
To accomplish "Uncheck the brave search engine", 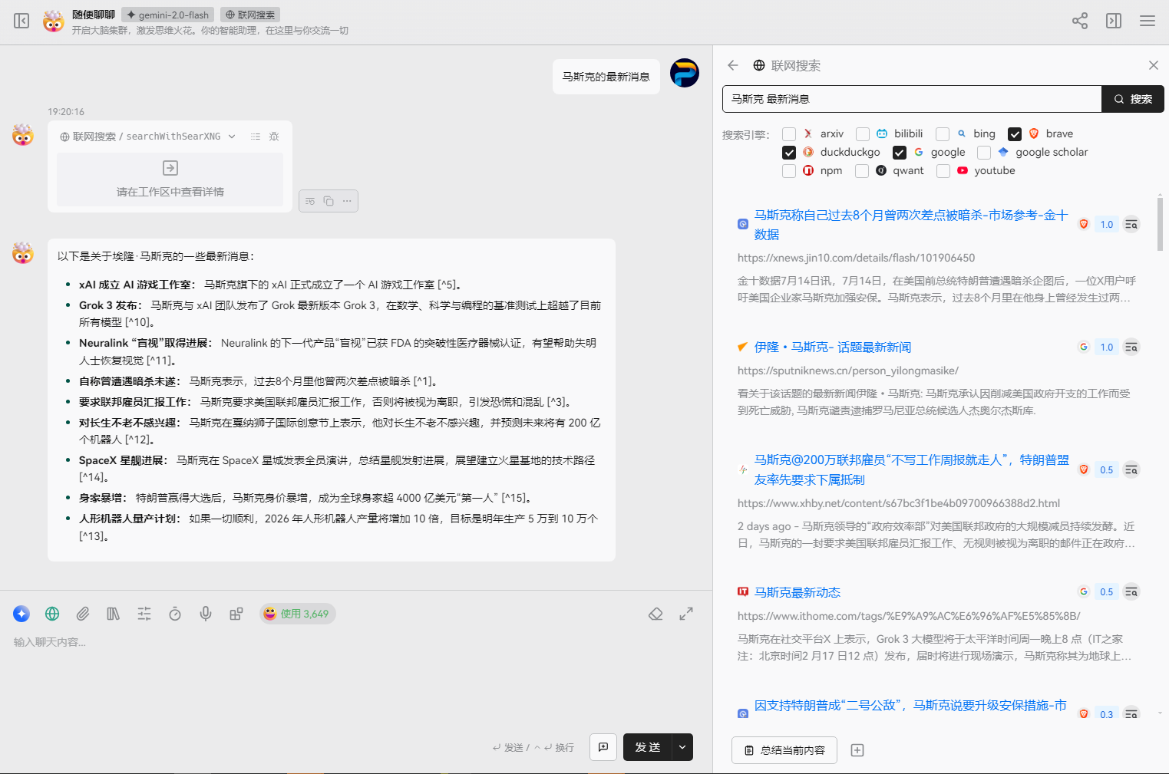I will tap(1015, 133).
